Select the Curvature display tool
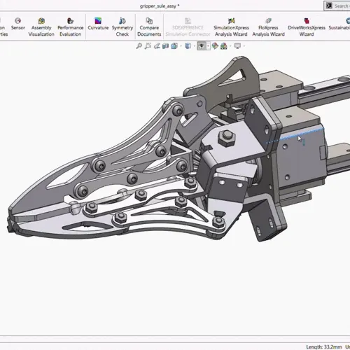This screenshot has height=350, width=350. (x=98, y=24)
